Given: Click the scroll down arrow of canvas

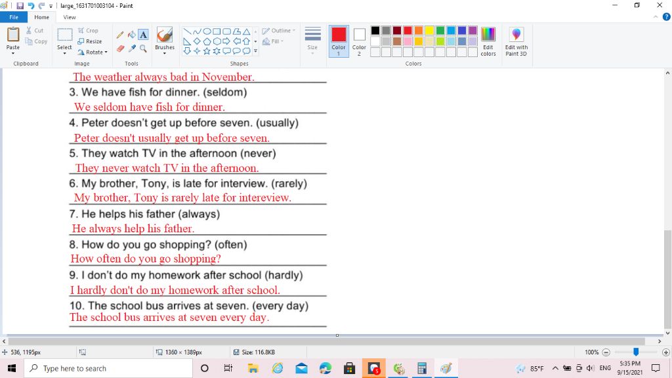Looking at the screenshot, I should [x=667, y=333].
